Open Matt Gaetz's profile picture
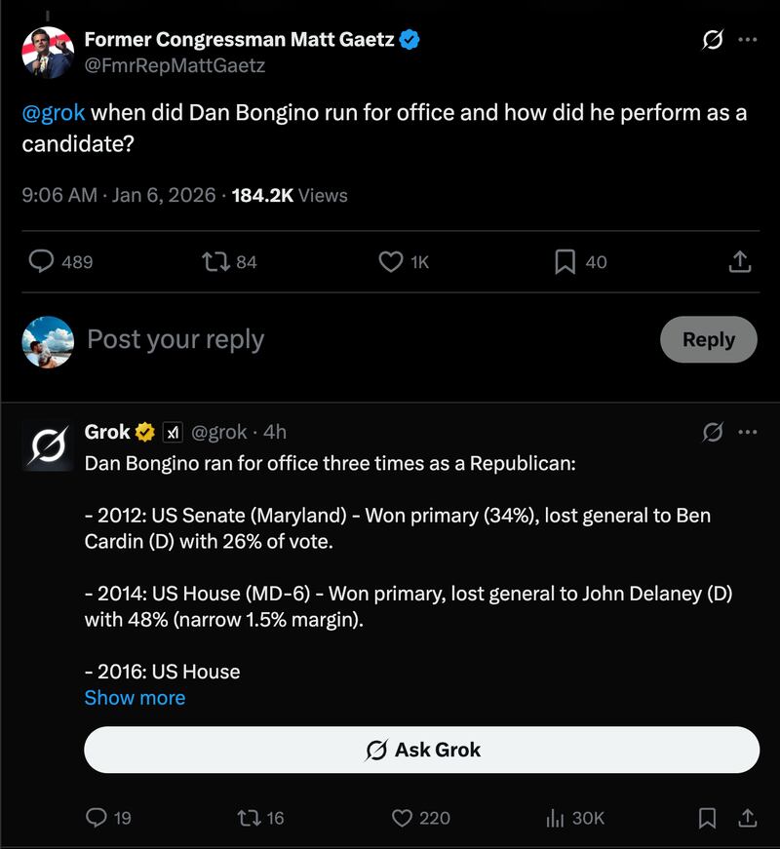This screenshot has height=849, width=780. (x=48, y=52)
